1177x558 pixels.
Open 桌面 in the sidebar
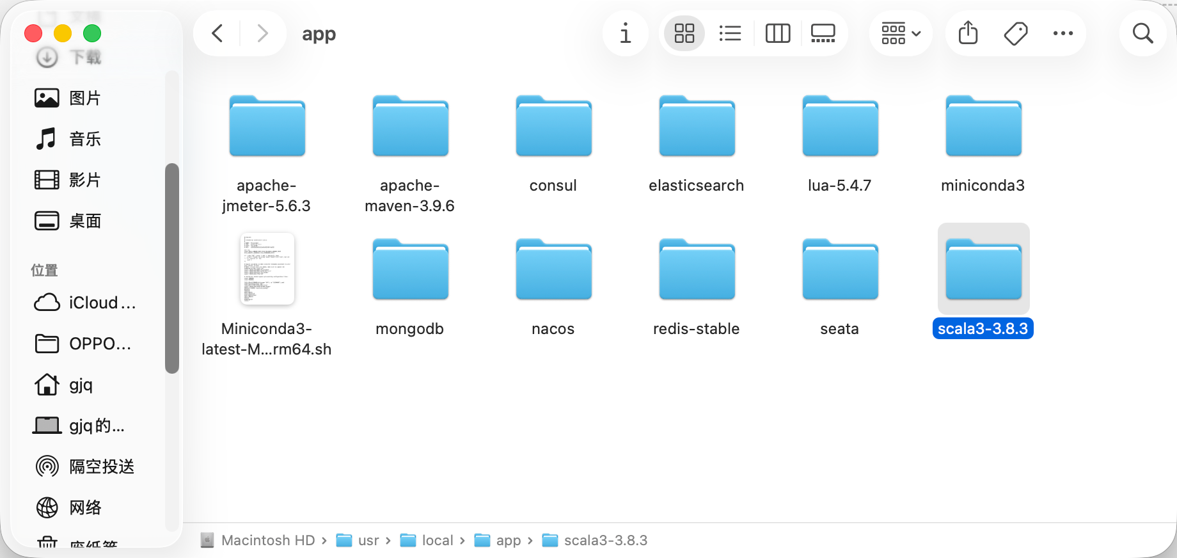click(67, 221)
